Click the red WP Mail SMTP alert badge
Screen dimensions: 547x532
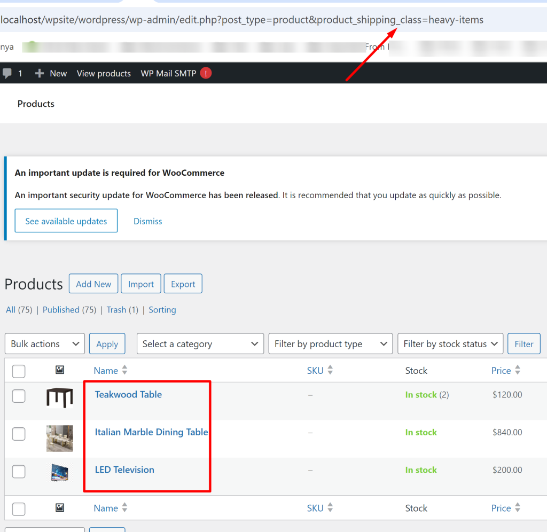tap(206, 73)
